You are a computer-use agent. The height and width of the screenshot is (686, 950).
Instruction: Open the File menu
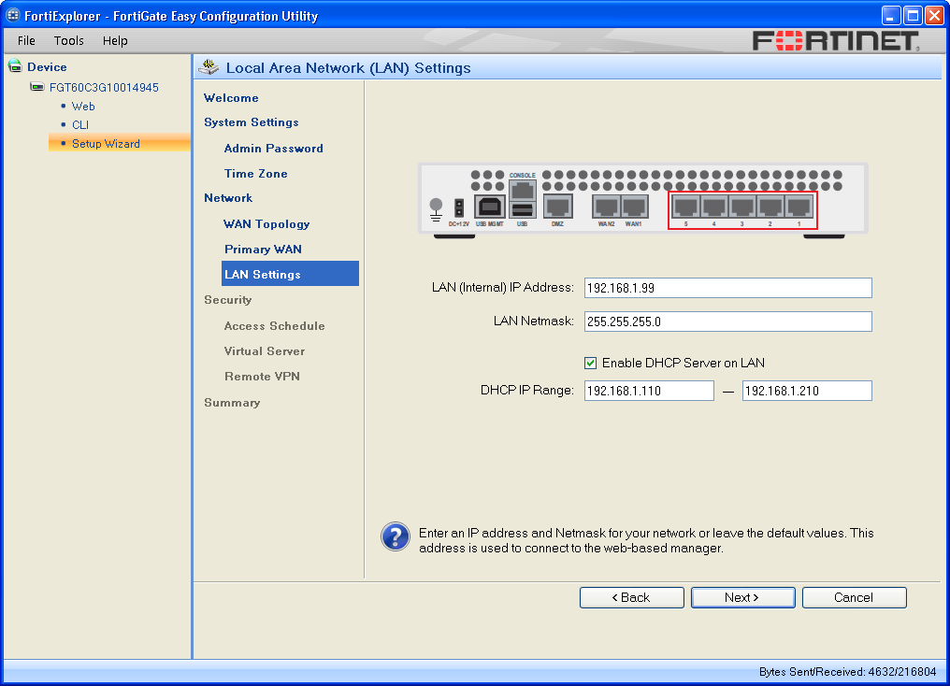26,40
